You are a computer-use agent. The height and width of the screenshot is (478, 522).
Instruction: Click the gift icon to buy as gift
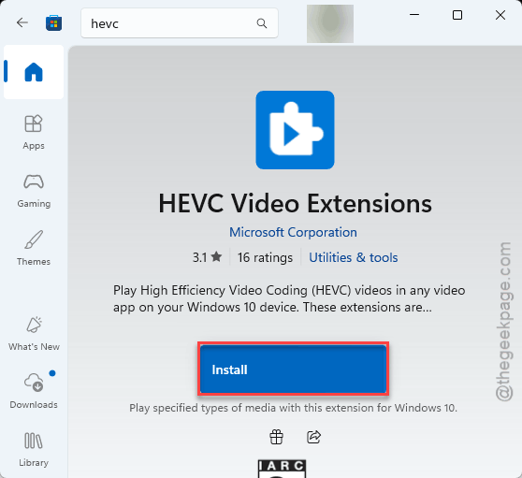pyautogui.click(x=276, y=437)
